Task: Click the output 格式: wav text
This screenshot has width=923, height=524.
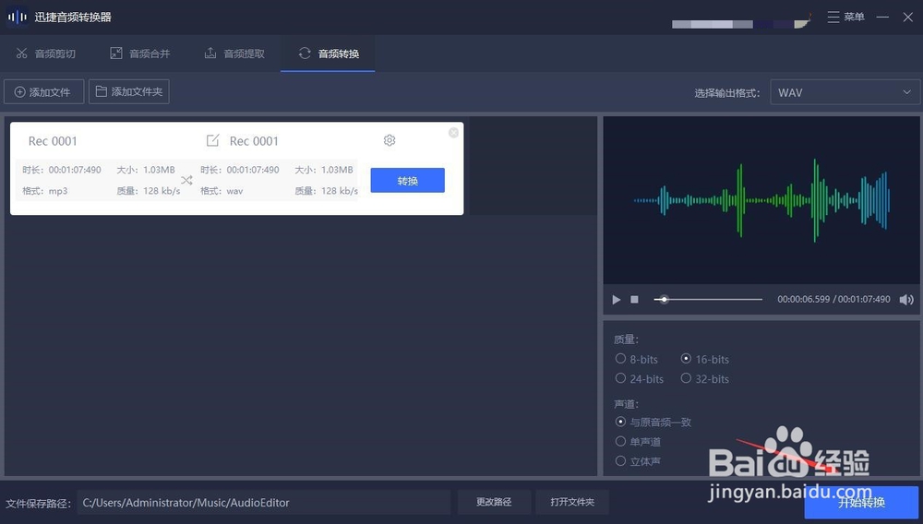Action: (x=222, y=191)
